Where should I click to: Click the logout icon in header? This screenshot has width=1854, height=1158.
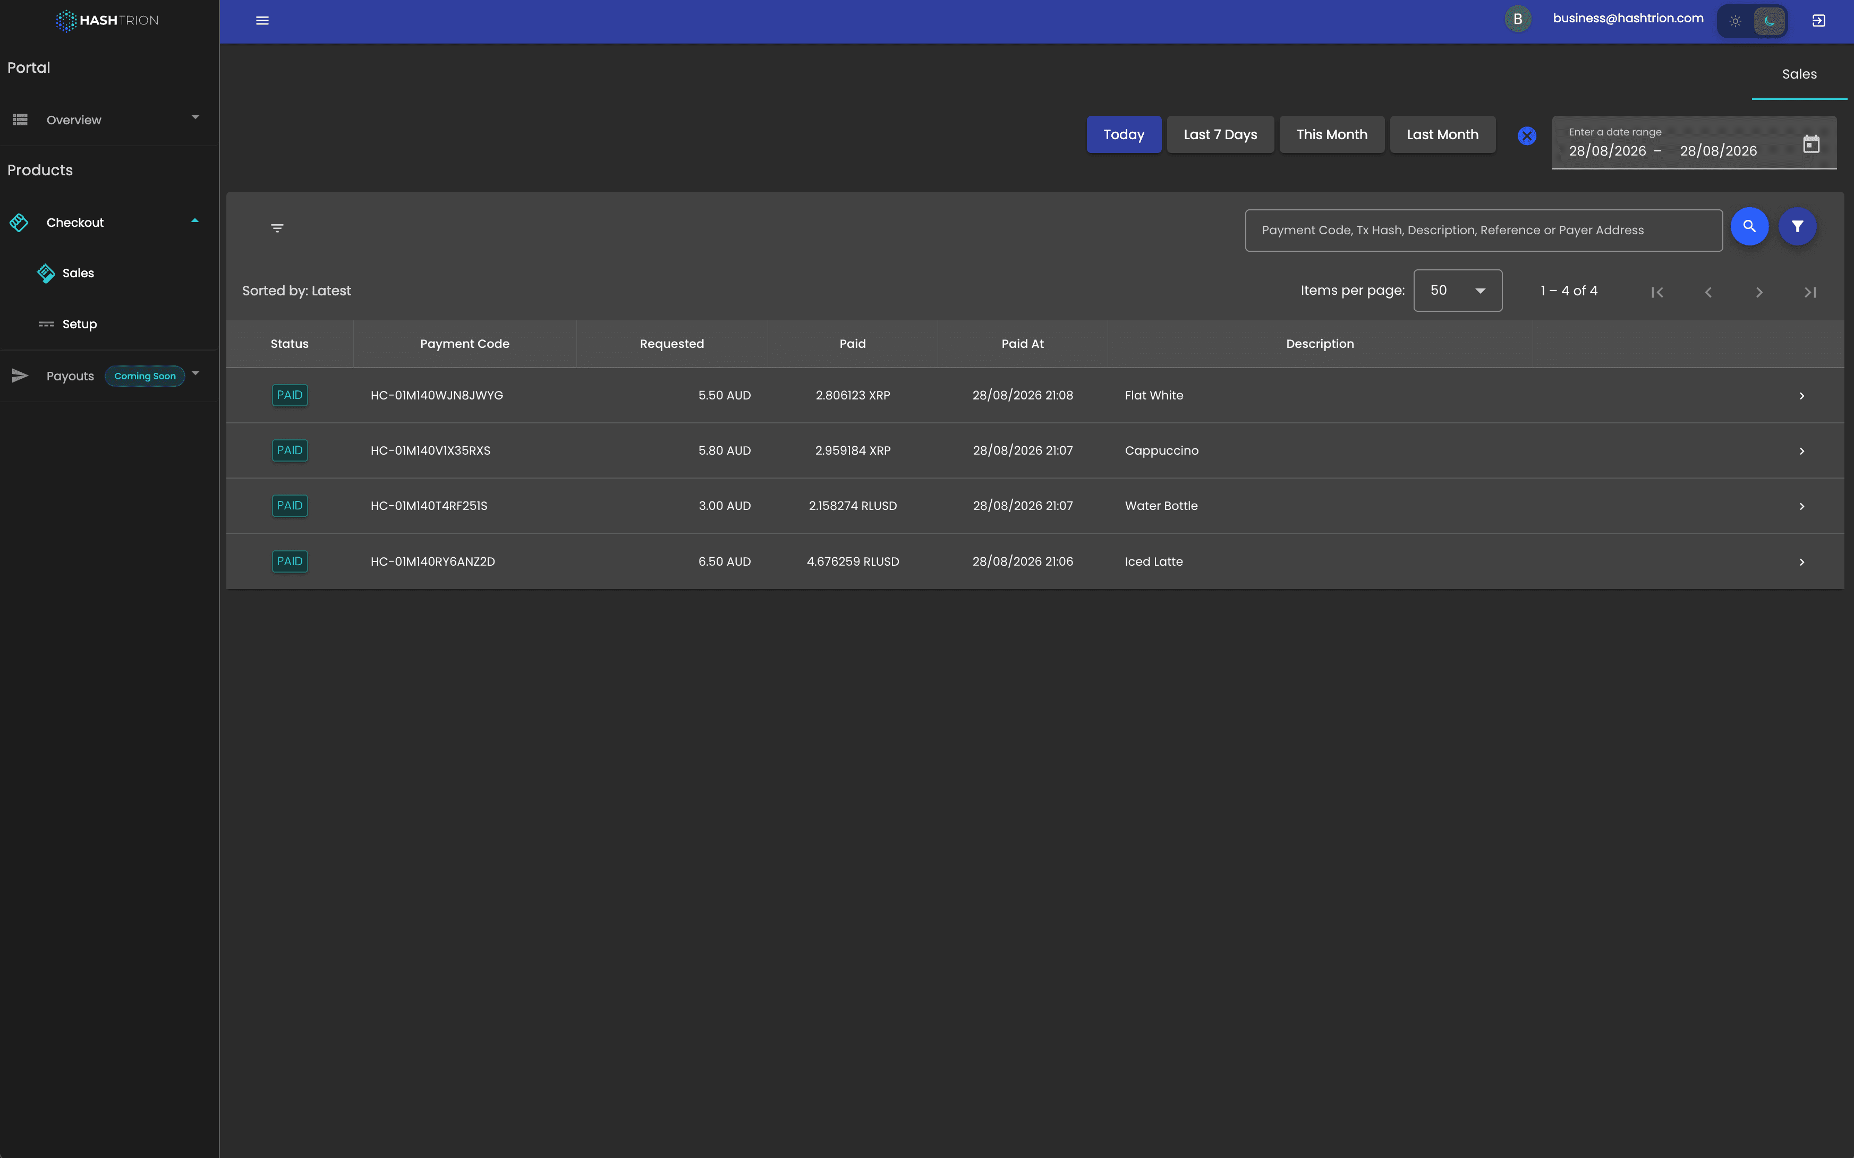tap(1819, 21)
